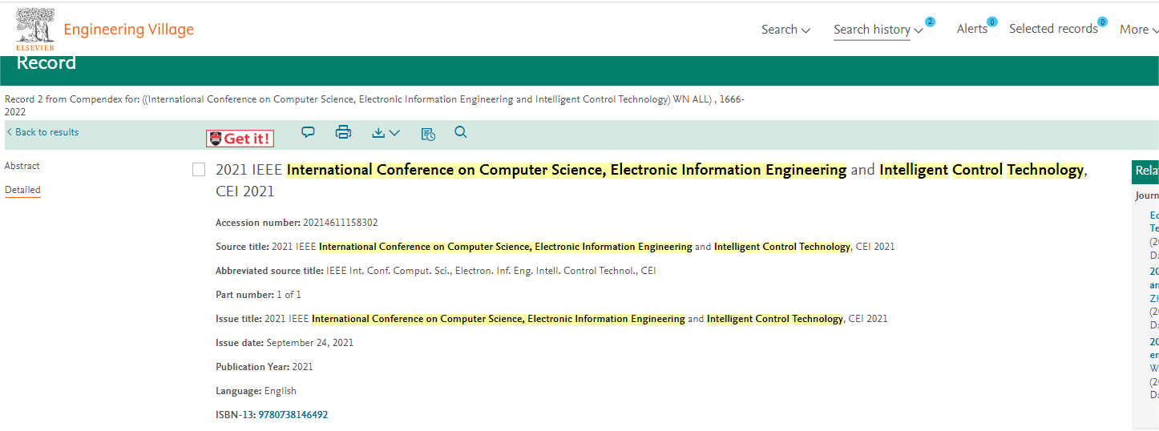Click accession number 20214611158302
The width and height of the screenshot is (1159, 431).
click(x=341, y=223)
